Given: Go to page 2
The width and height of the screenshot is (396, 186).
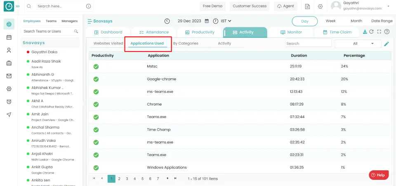Looking at the screenshot, I should tap(119, 179).
